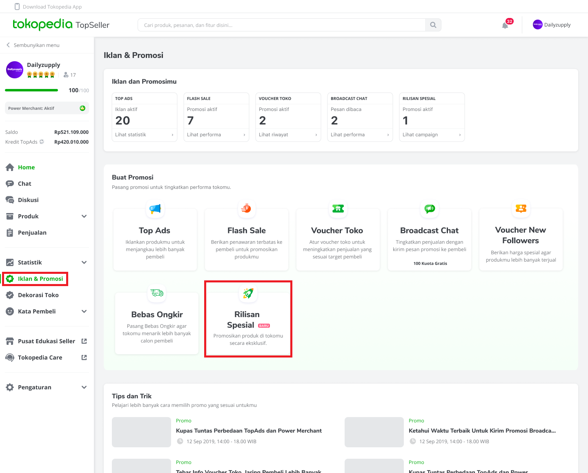Click external link icon next to Tokopedia Care
The image size is (588, 473).
click(84, 358)
